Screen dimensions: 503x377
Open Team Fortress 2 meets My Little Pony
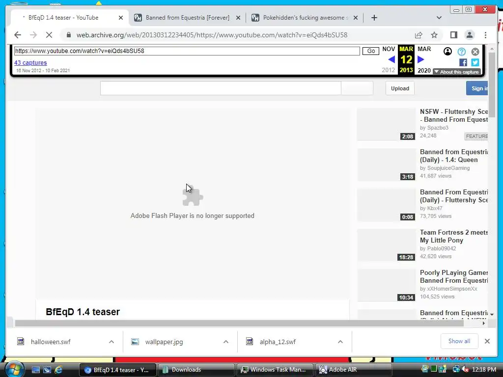pos(454,236)
